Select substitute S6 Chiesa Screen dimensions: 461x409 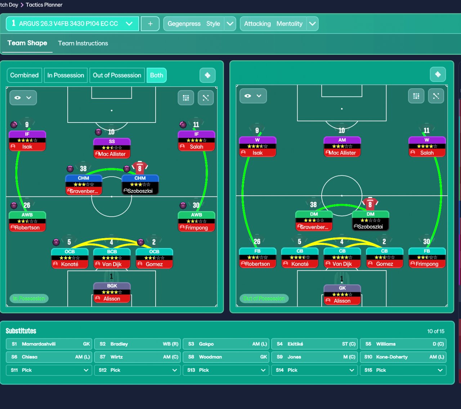pyautogui.click(x=49, y=357)
